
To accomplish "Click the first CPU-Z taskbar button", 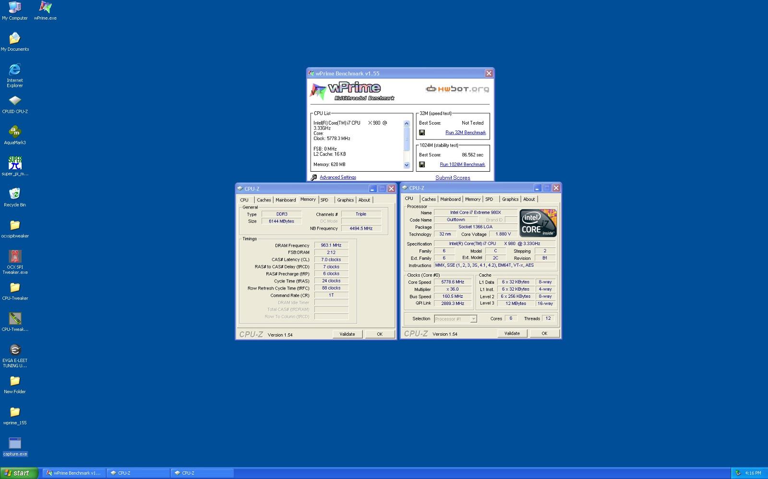I will (138, 473).
